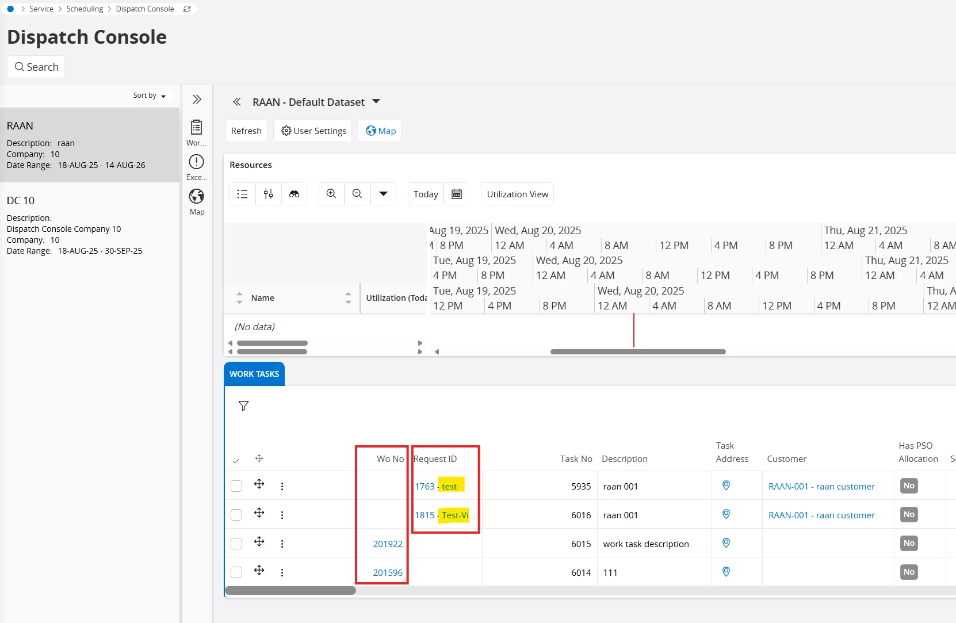Expand the side panel with double chevron
Image resolution: width=956 pixels, height=623 pixels.
[197, 100]
